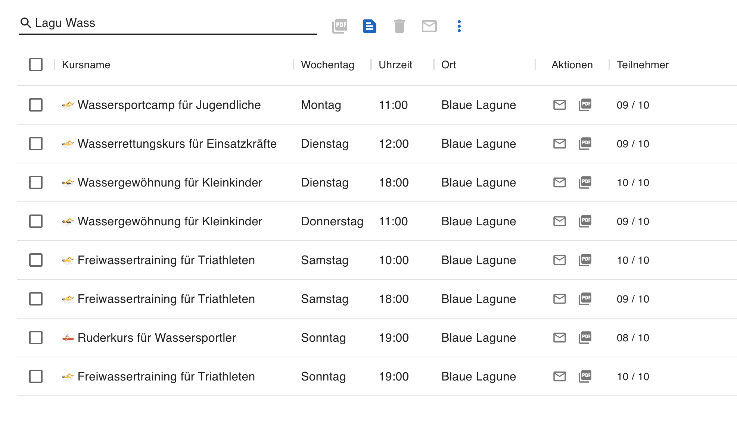
Task: Tick checkbox for Dienstag 18:00 Wassergewöhnung
Action: click(36, 182)
